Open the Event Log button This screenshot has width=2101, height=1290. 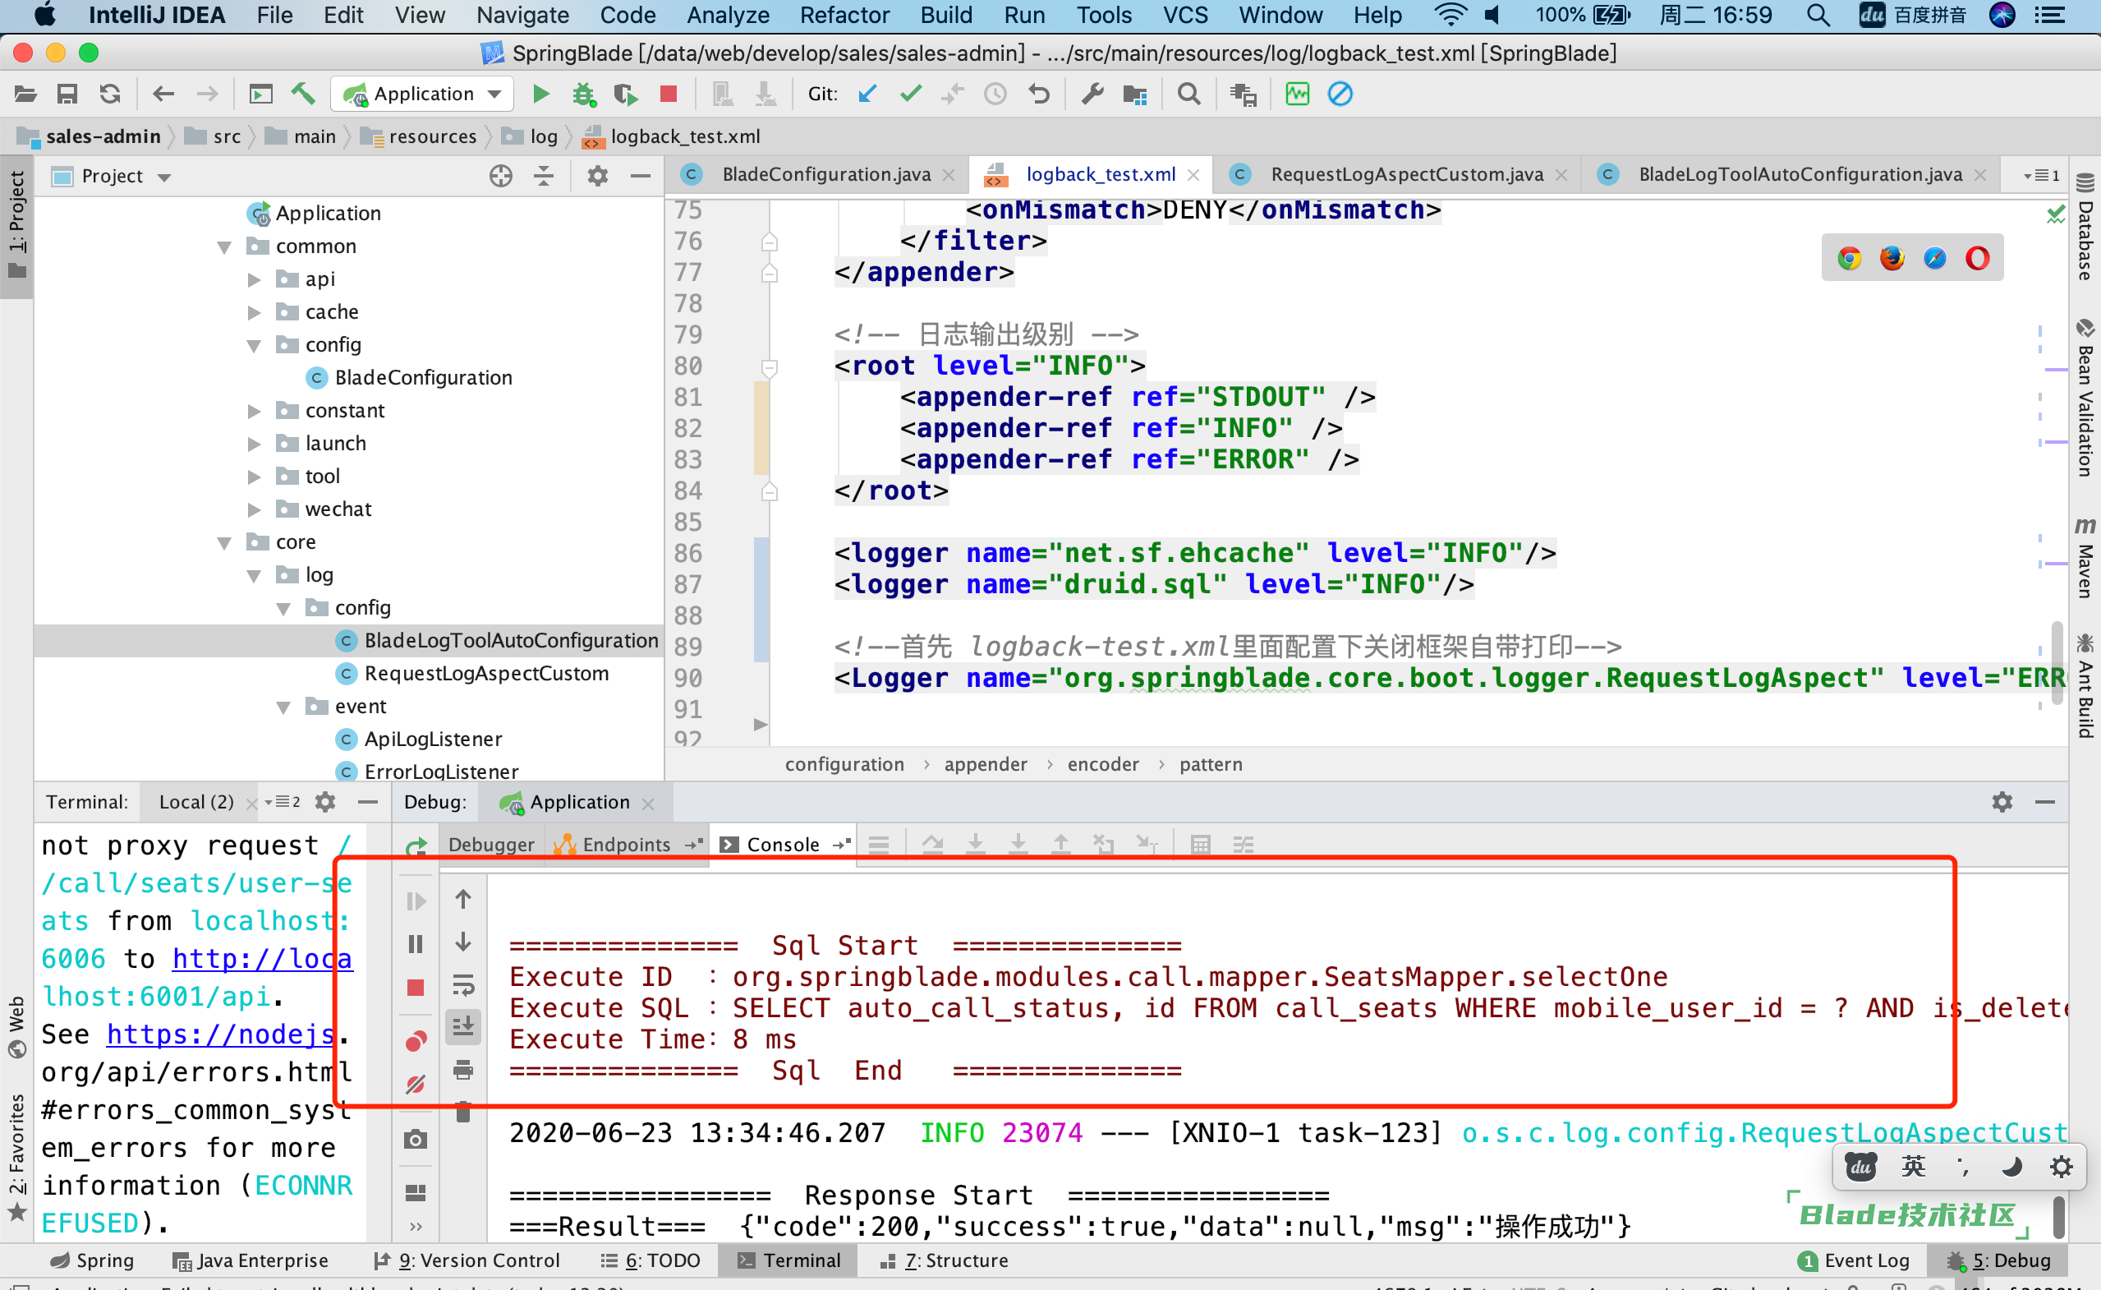coord(1854,1260)
